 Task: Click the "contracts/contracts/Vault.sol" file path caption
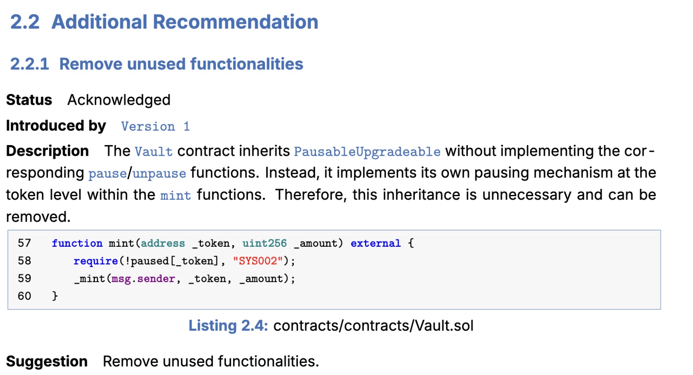pyautogui.click(x=373, y=326)
